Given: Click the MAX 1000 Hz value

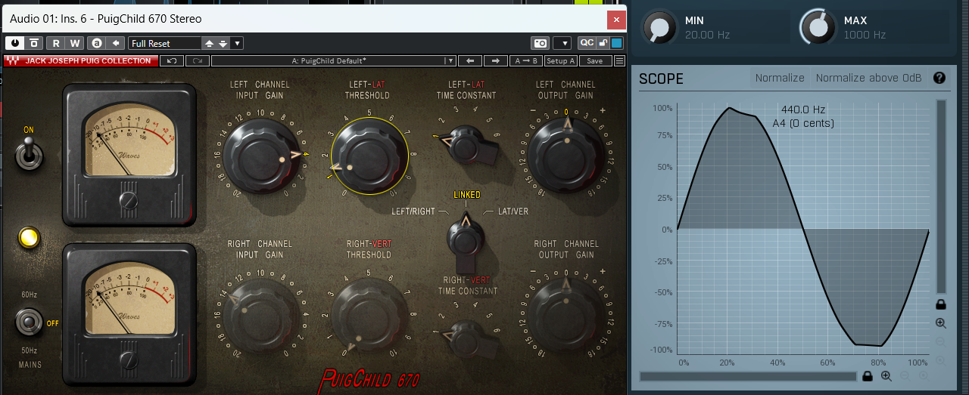Looking at the screenshot, I should click(865, 35).
